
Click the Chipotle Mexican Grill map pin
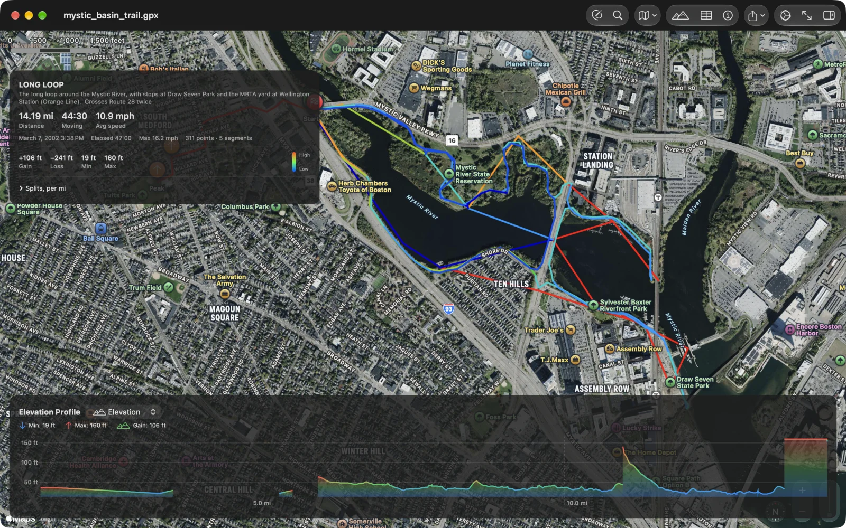coord(565,102)
